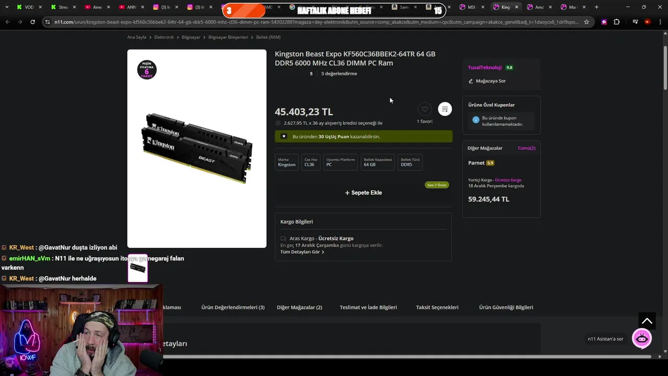
Task: Click the info icon in coupon box
Action: [476, 120]
